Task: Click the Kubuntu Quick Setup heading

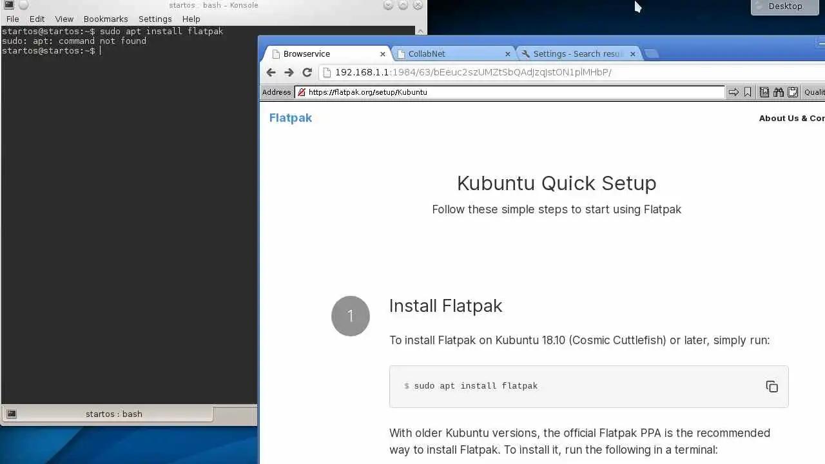Action: point(557,183)
